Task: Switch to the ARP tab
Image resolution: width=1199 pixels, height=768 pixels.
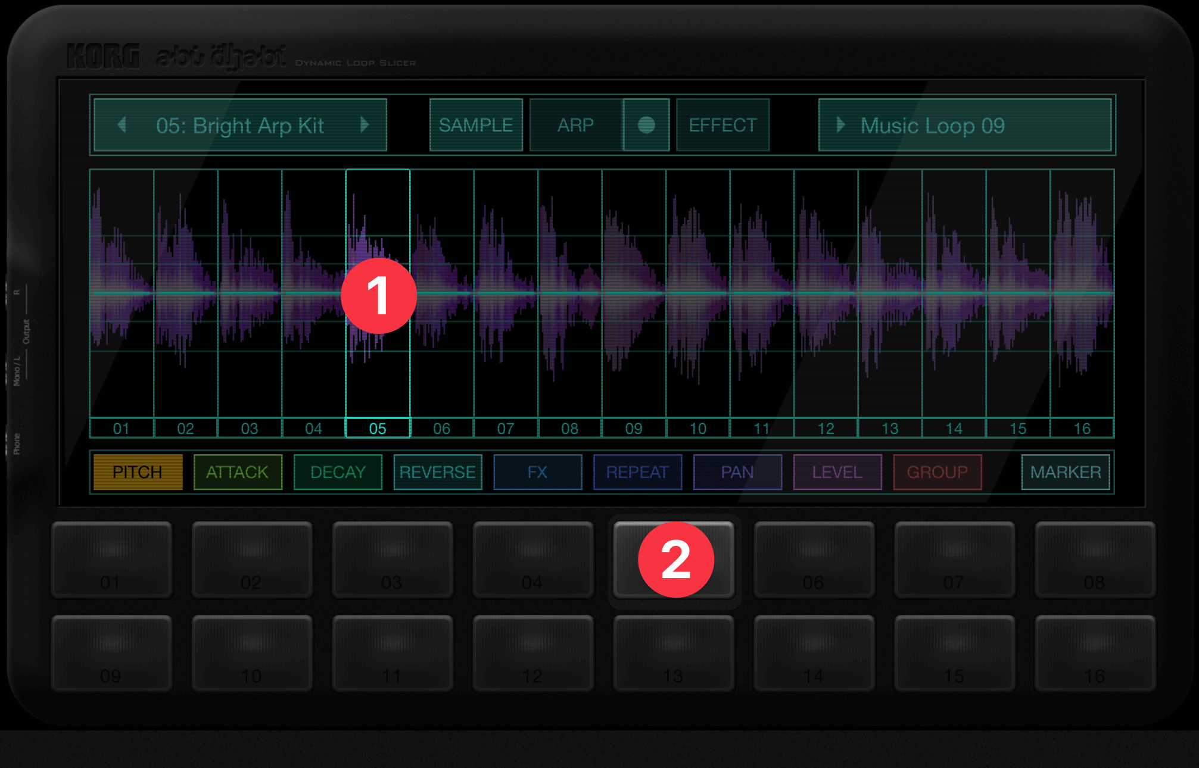Action: (x=575, y=125)
